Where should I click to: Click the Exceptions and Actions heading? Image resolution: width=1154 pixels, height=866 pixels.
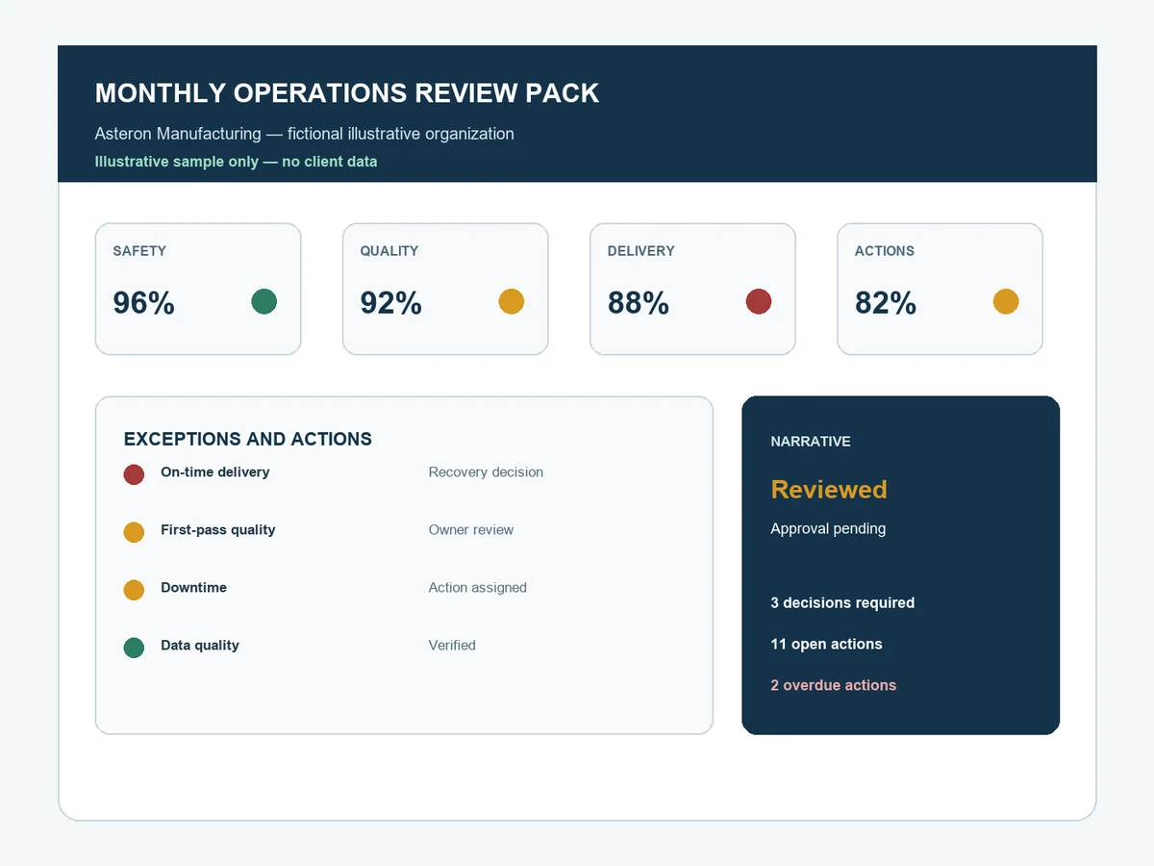(248, 439)
